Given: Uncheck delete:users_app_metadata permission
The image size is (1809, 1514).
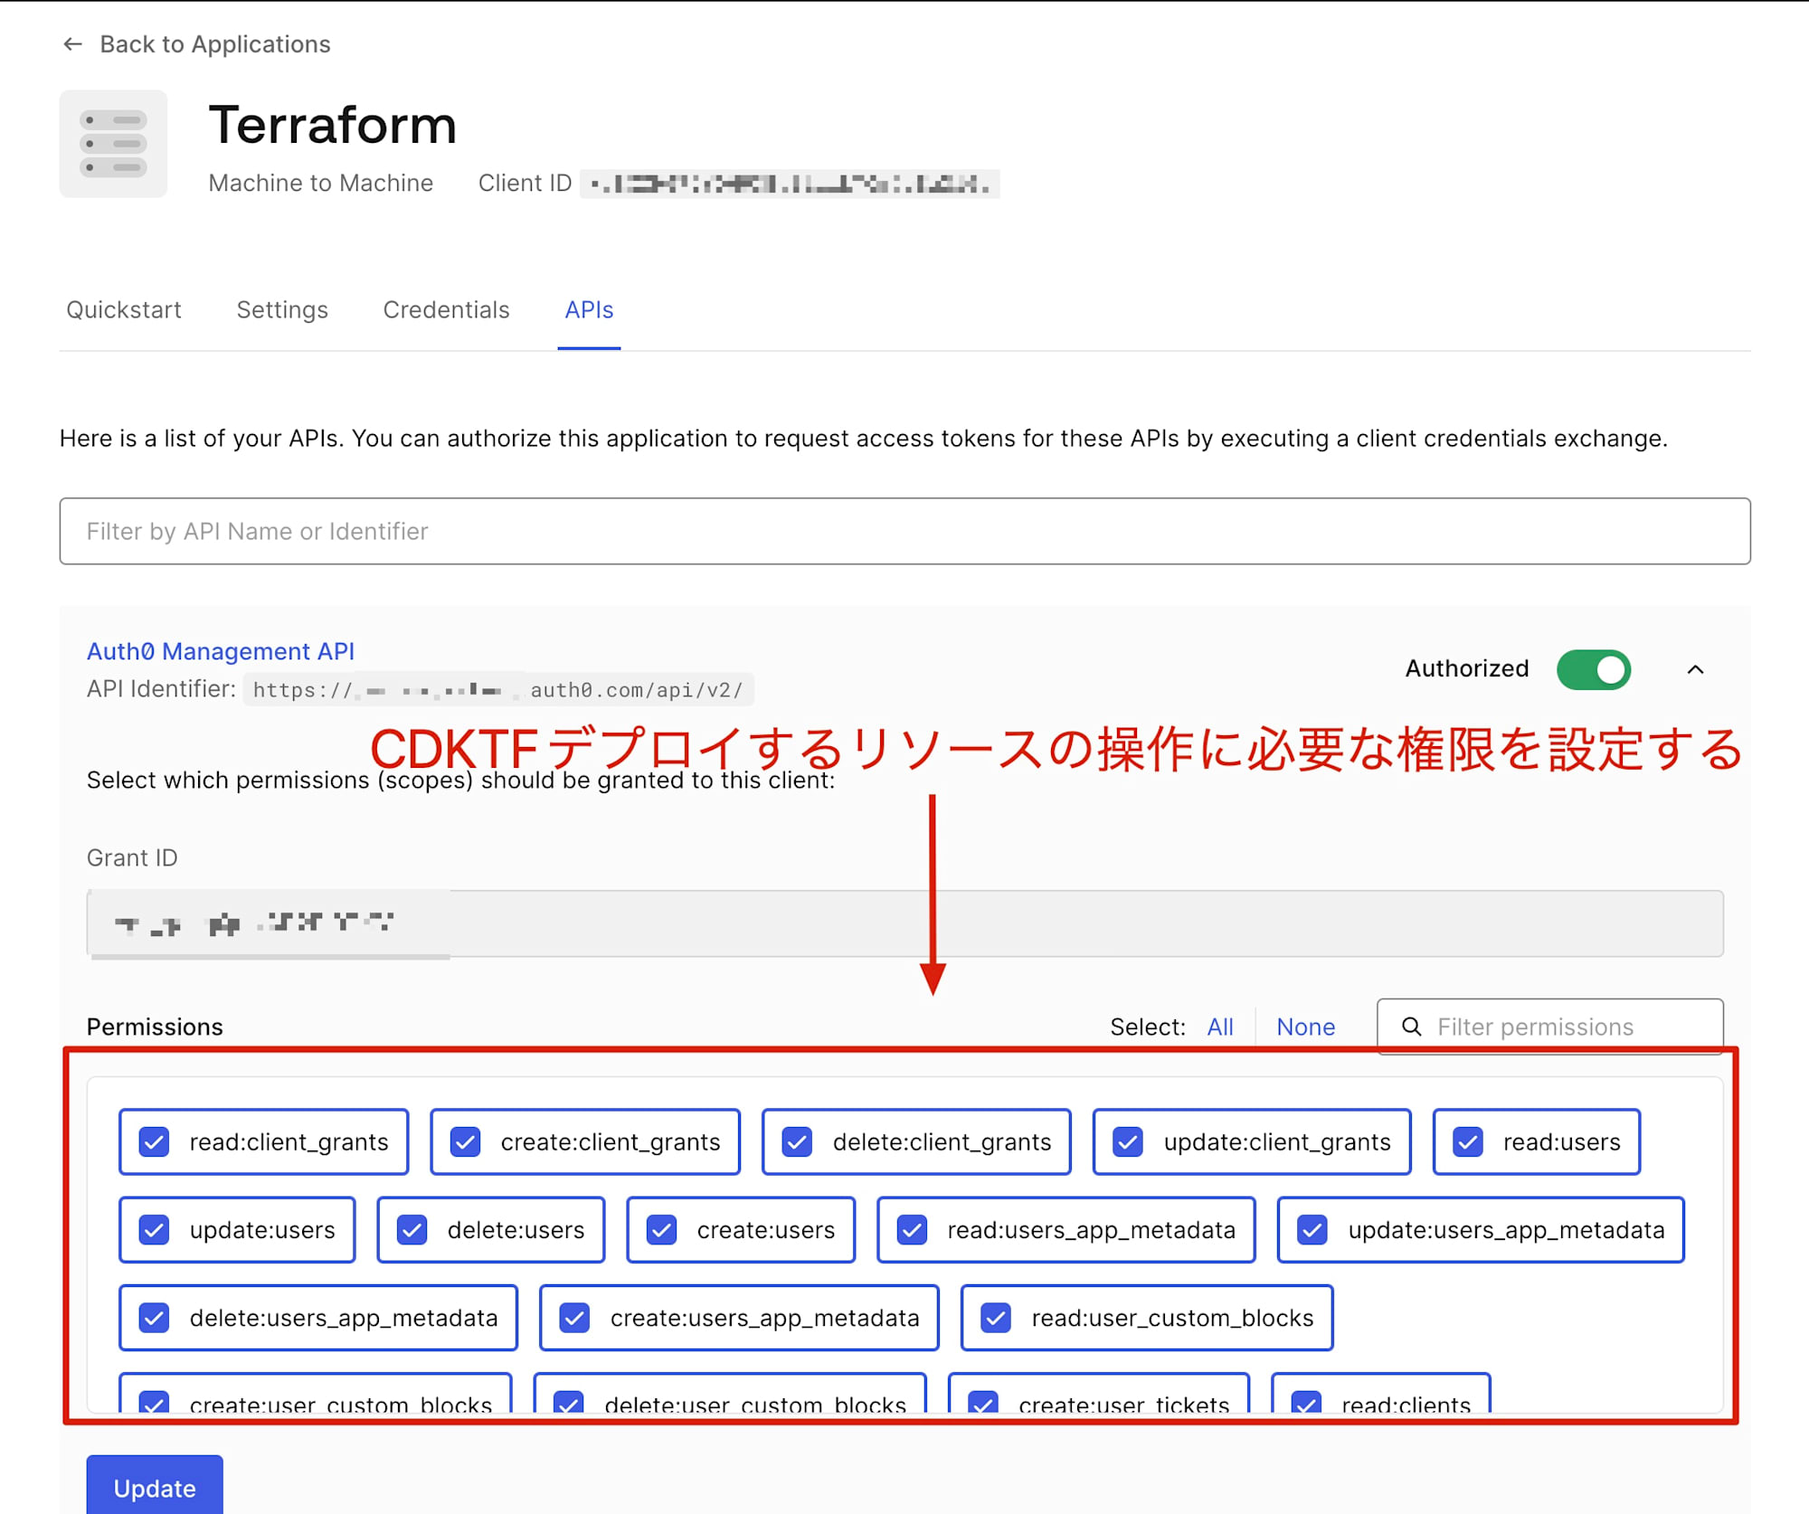Looking at the screenshot, I should [x=155, y=1318].
